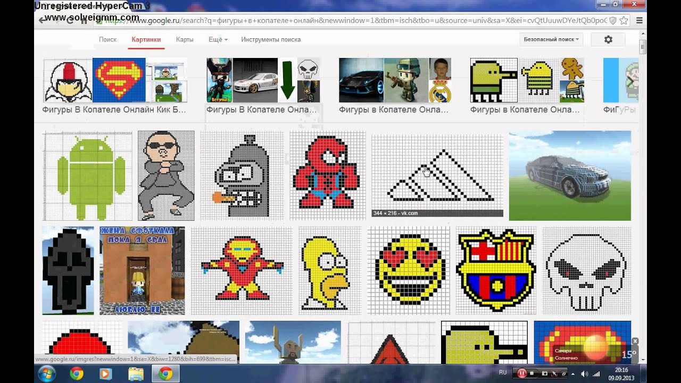681x383 pixels.
Task: Open the heart-eyes smiley pixel image
Action: coord(409,271)
